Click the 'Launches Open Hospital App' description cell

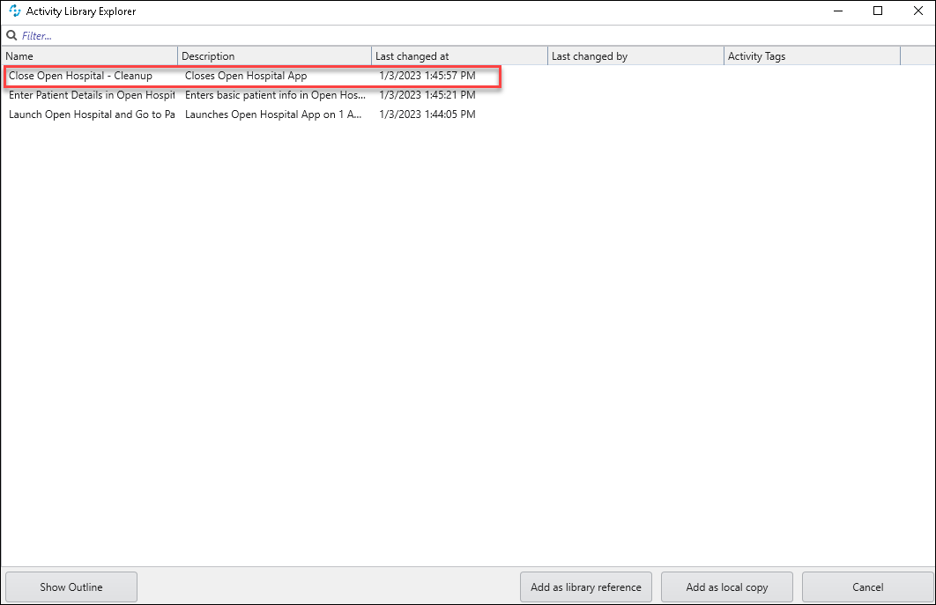coord(273,114)
